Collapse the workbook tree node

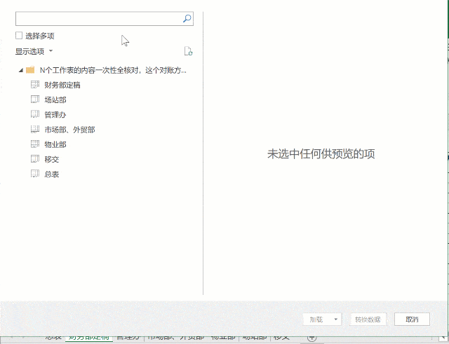[x=20, y=70]
